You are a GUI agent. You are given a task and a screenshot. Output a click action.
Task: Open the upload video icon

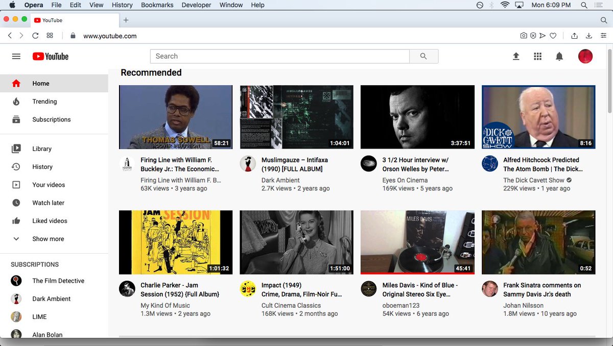click(x=516, y=56)
